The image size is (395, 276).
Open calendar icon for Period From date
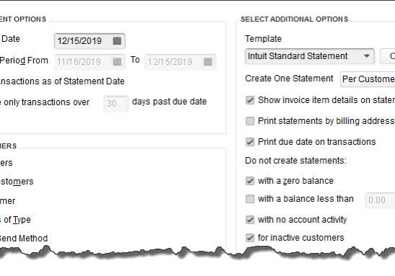tap(117, 61)
